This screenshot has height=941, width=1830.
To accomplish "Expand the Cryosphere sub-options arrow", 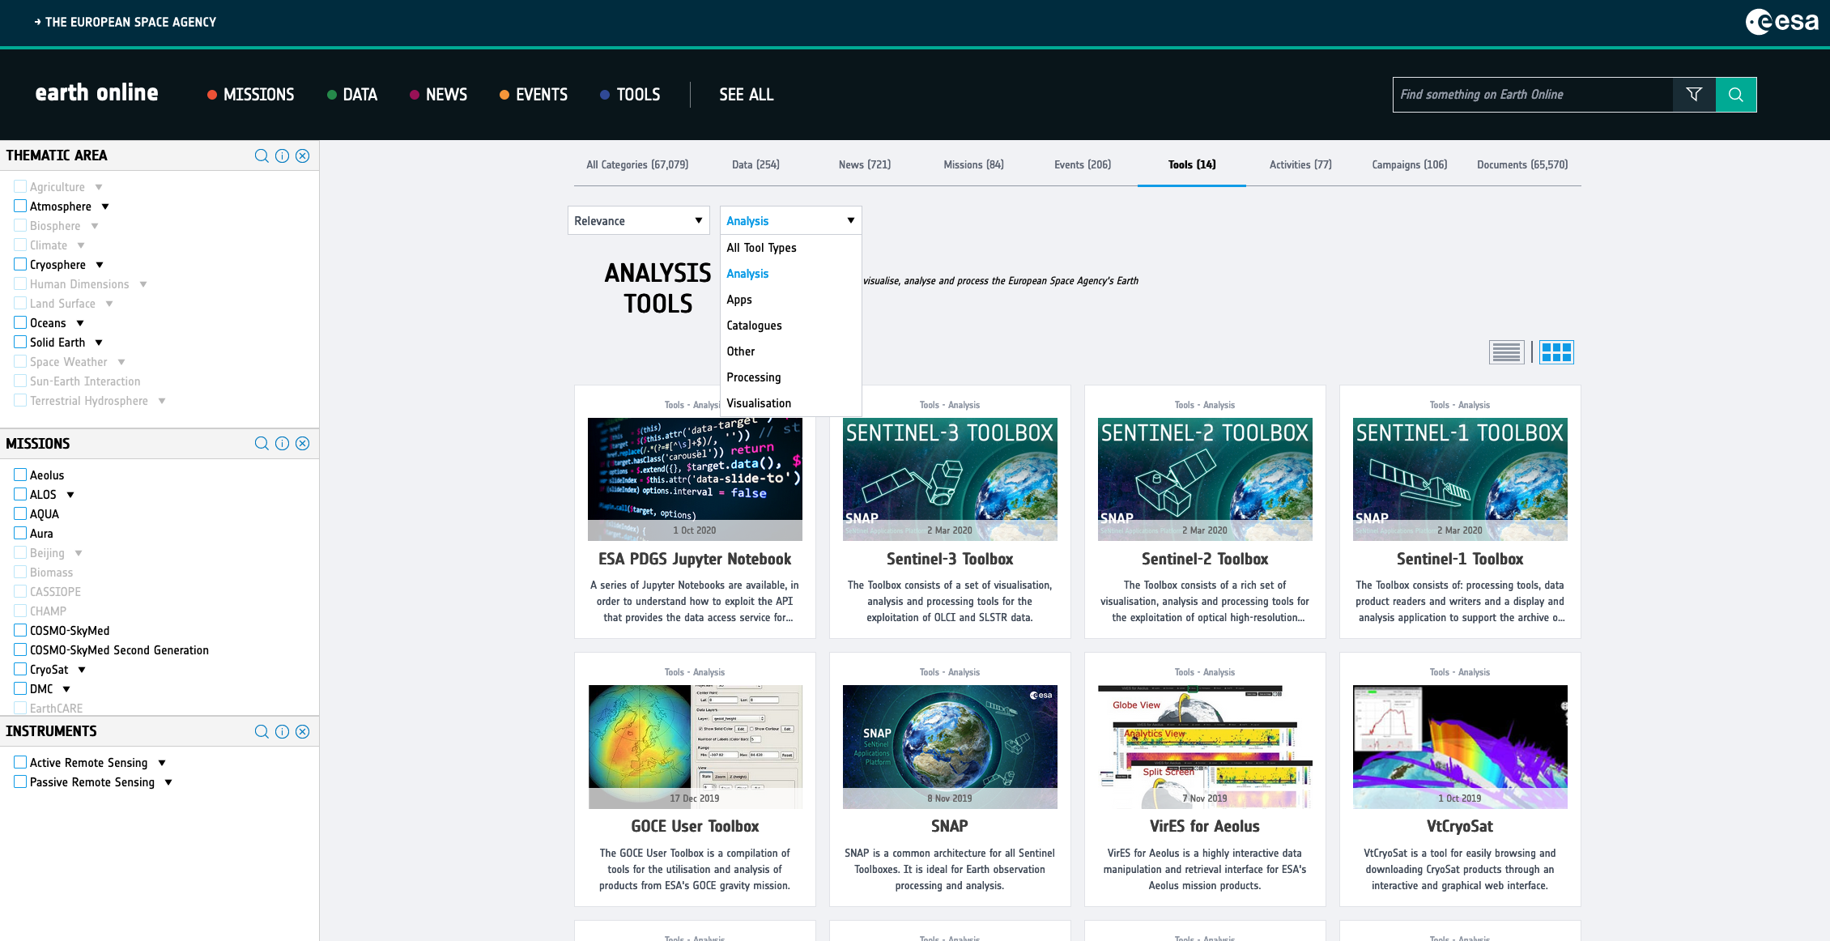I will (100, 265).
